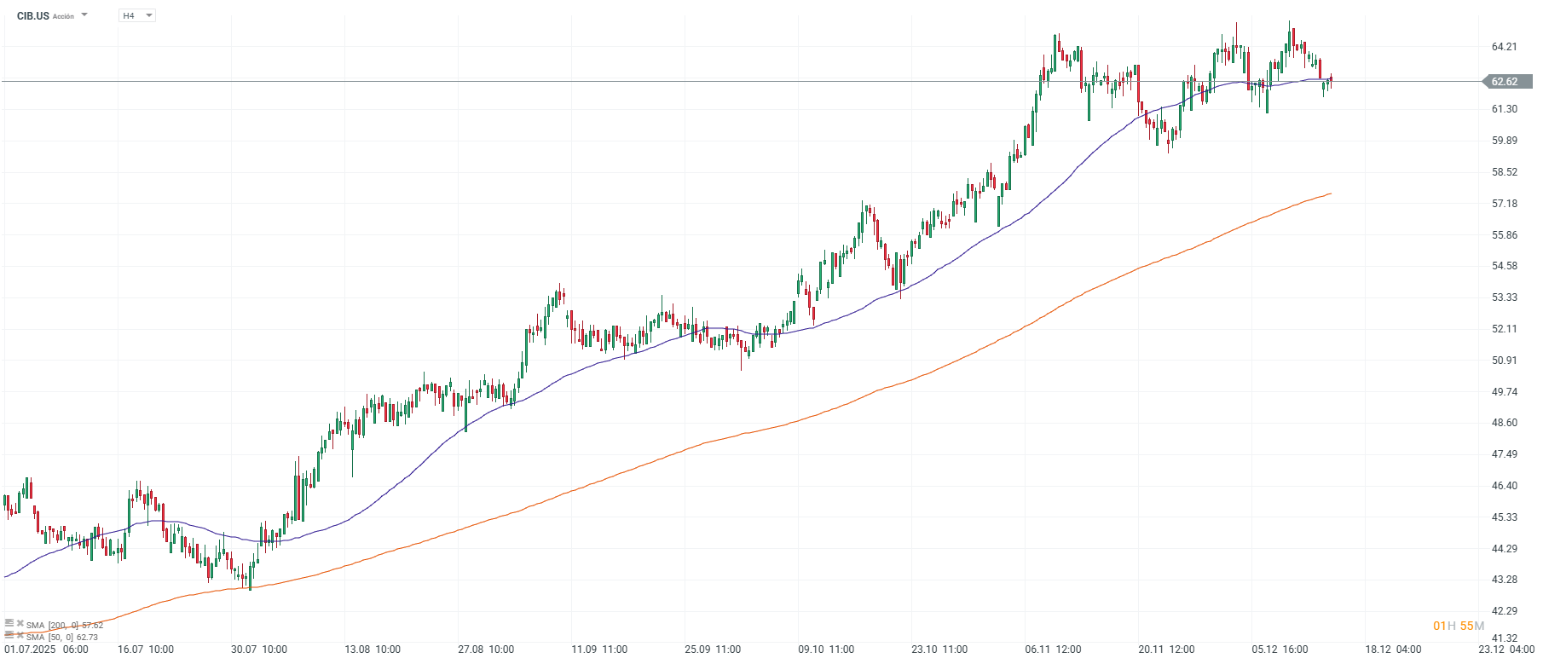Click the 01H 55M candle countdown timer
The image size is (1543, 664).
pos(1459,626)
